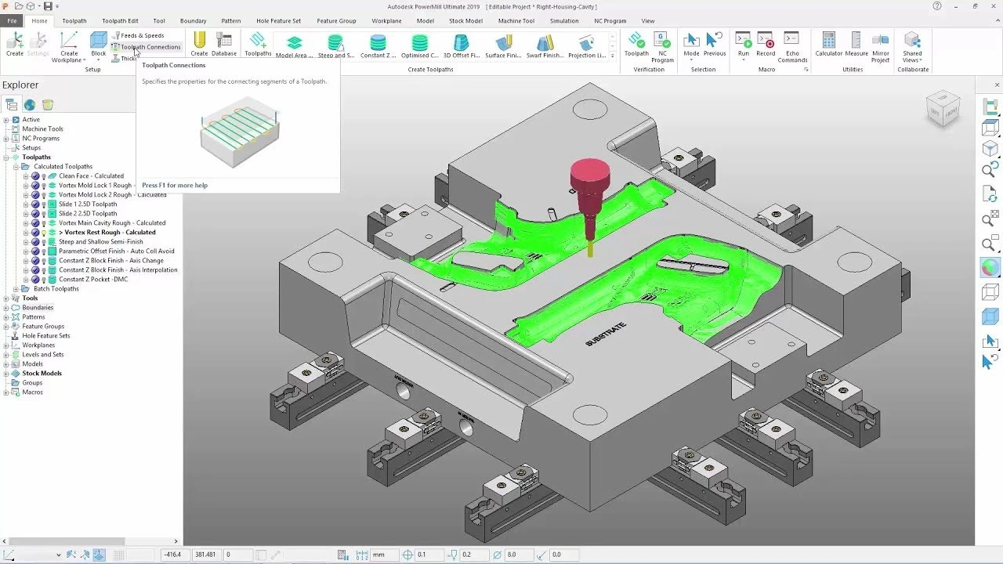Open the File menu
This screenshot has height=564, width=1003.
tap(13, 21)
